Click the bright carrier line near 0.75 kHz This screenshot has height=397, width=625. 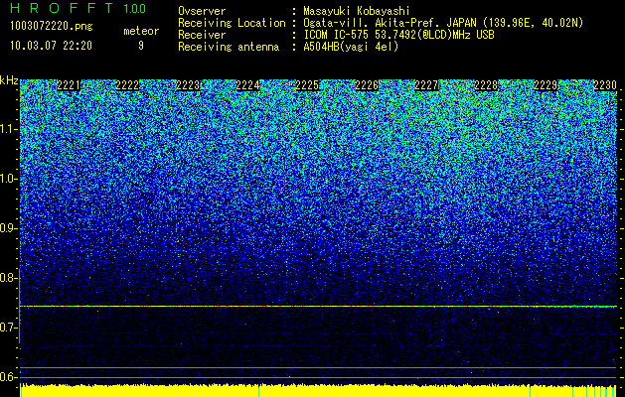tap(318, 307)
